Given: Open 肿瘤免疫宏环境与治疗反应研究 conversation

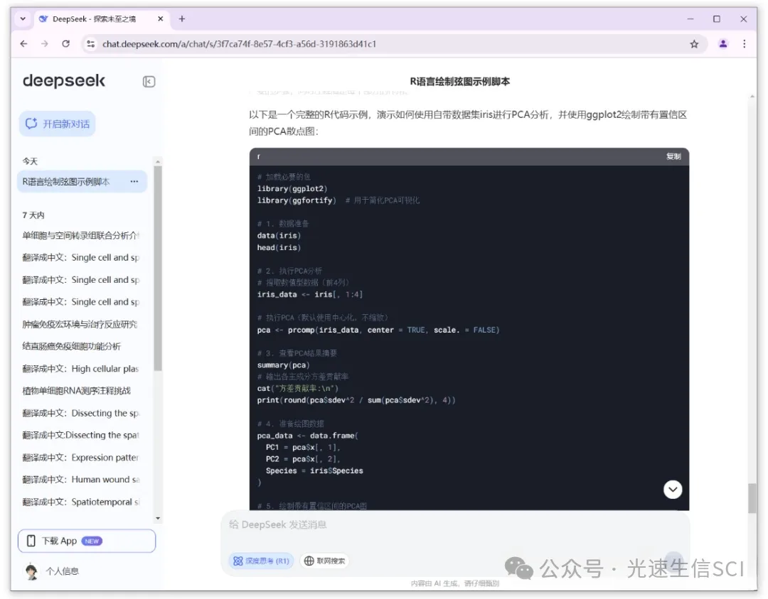Looking at the screenshot, I should click(80, 324).
